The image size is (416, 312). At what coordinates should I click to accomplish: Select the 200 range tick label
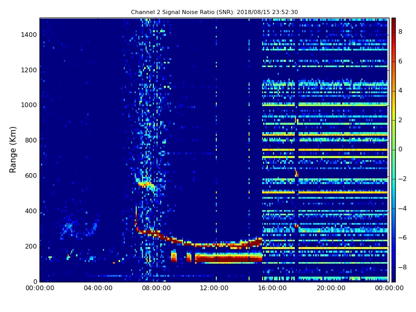[31, 246]
